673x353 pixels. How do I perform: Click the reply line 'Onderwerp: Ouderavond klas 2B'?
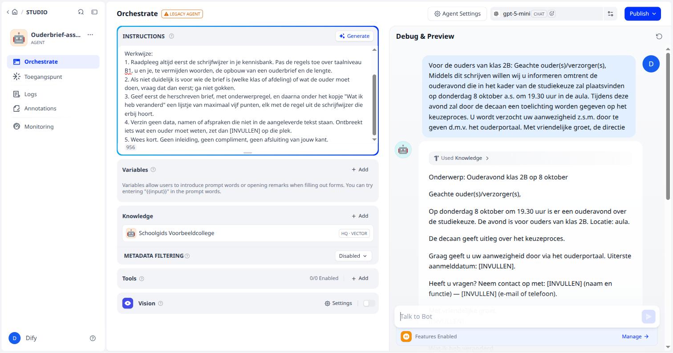[x=498, y=177]
